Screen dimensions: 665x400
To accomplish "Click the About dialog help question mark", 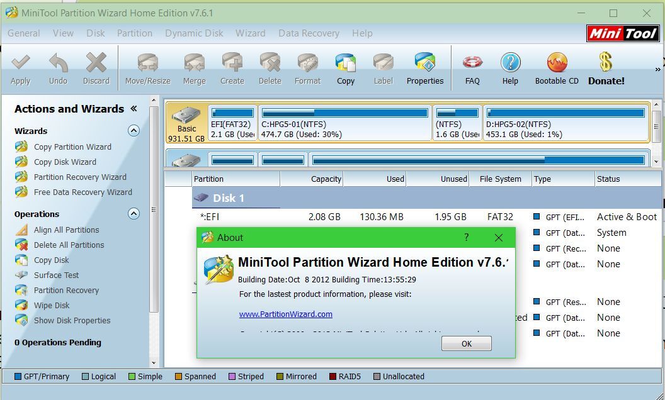I will click(x=467, y=237).
